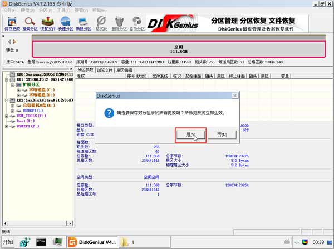Switch to the 分区参数 tab
Image resolution: width=334 pixels, height=249 pixels.
pos(85,69)
